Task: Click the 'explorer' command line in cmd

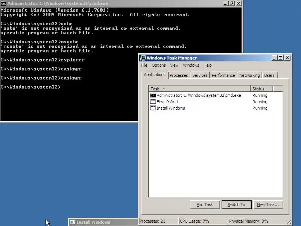Action: pos(43,60)
